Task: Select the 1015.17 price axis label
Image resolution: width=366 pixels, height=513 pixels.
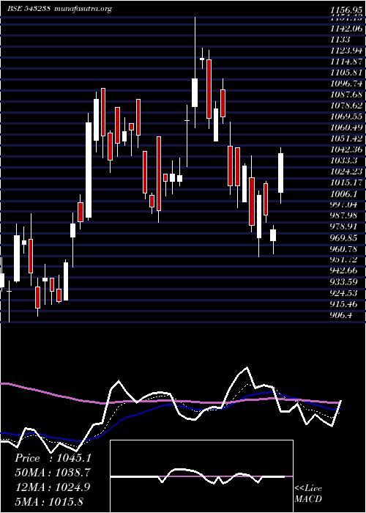Action: 347,182
